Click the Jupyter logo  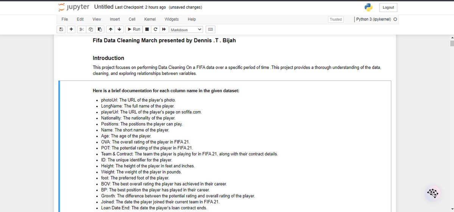click(74, 7)
